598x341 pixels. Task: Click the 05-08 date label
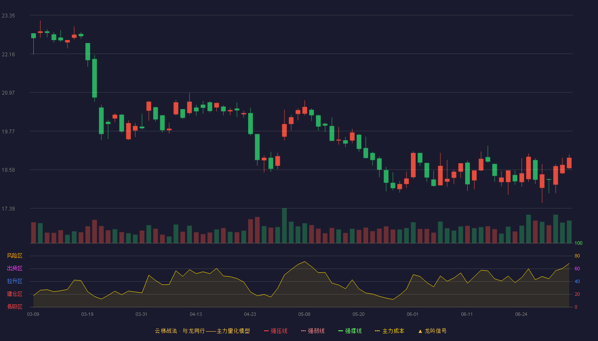(x=304, y=314)
